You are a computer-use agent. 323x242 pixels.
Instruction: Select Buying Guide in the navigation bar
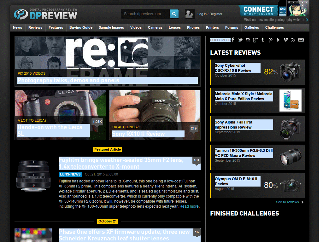pyautogui.click(x=81, y=28)
